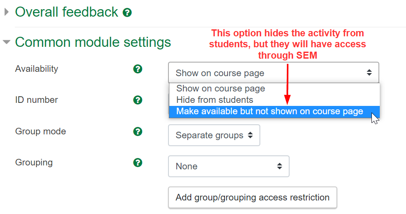Expand the Overall feedback section arrow
The image size is (406, 214).
7,12
